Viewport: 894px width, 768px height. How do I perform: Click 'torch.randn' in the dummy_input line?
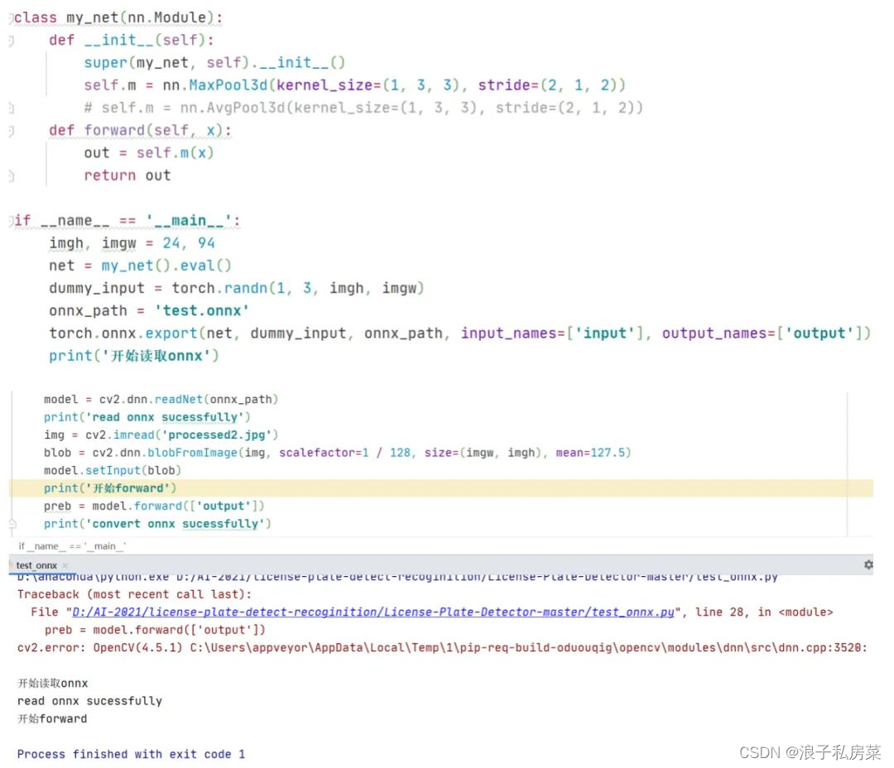pos(219,289)
